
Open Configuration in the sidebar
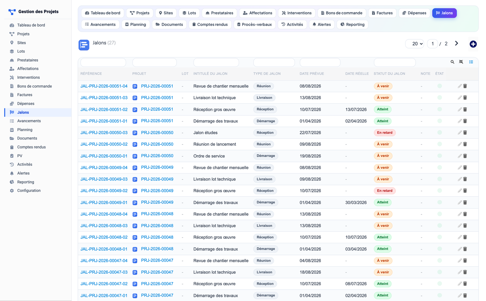pyautogui.click(x=29, y=191)
